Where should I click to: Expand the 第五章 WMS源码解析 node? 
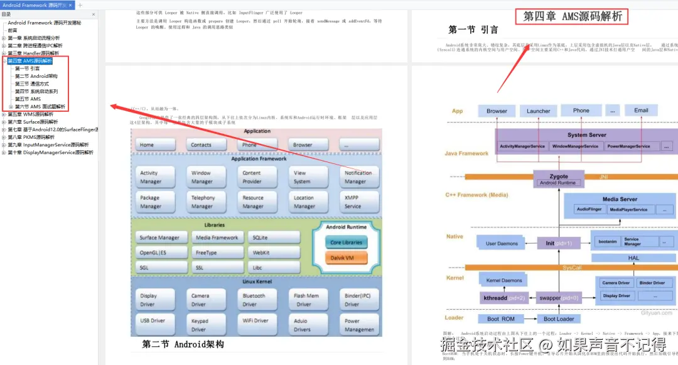4,114
